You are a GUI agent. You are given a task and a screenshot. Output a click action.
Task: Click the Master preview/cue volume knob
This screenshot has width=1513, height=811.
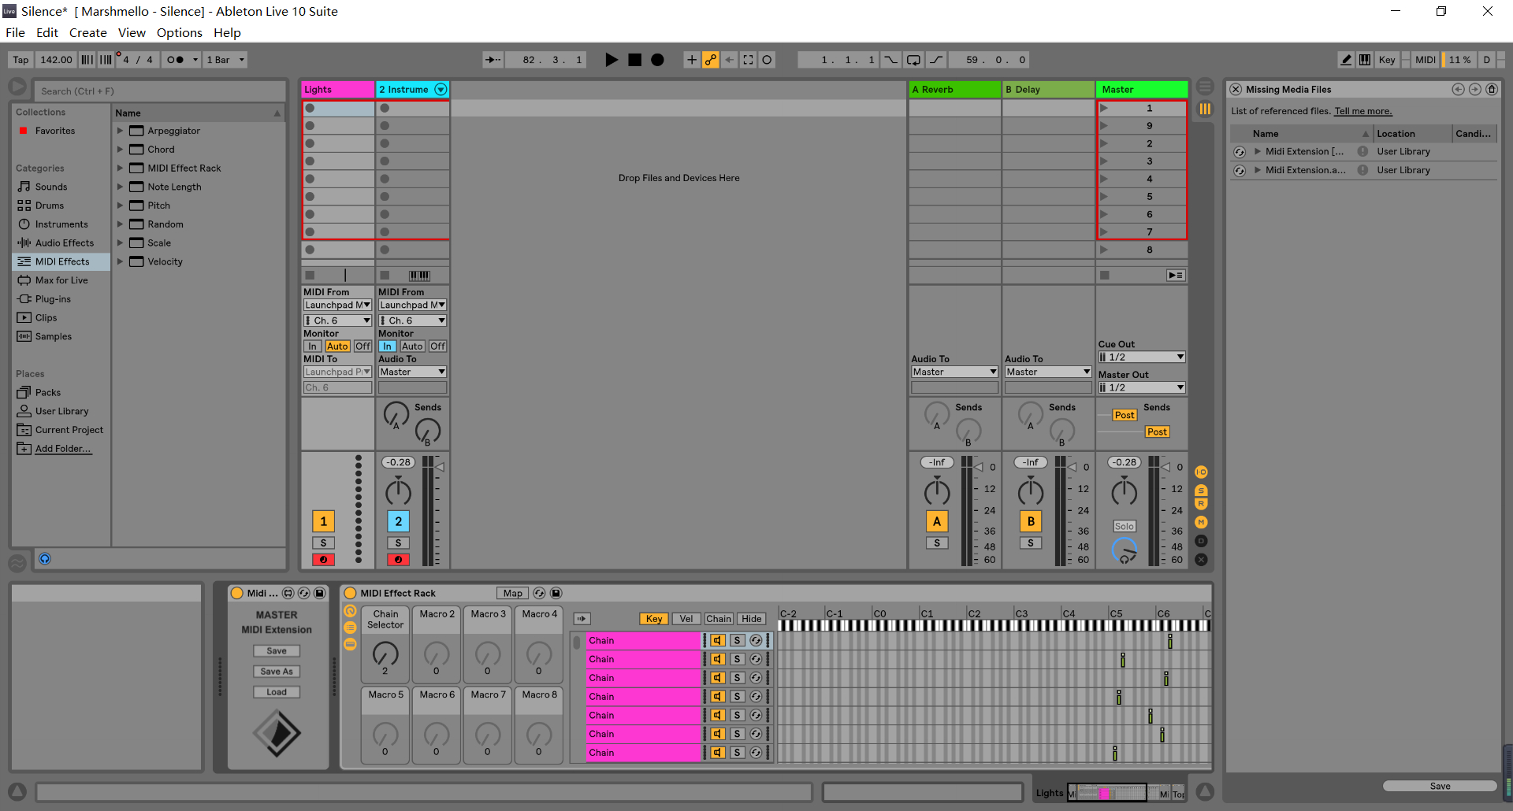[1125, 550]
